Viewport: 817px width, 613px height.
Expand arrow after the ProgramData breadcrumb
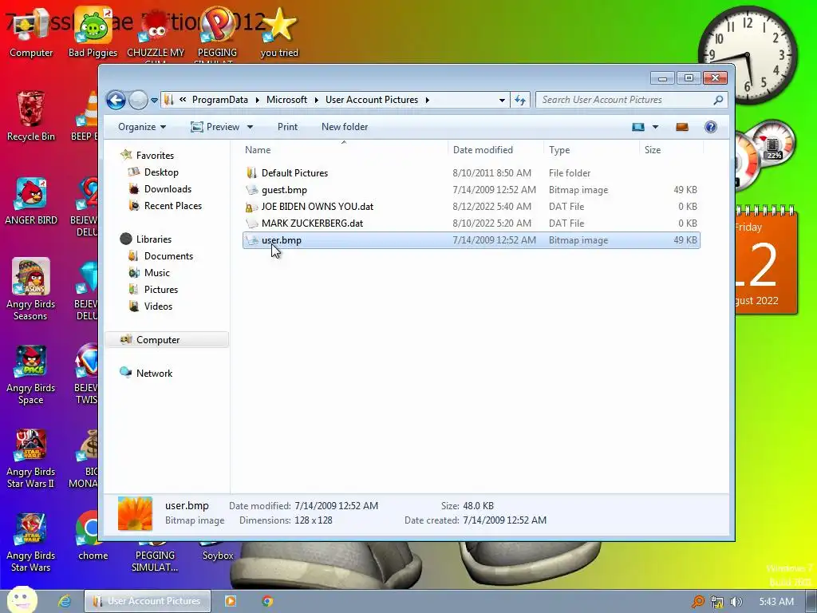click(x=258, y=100)
